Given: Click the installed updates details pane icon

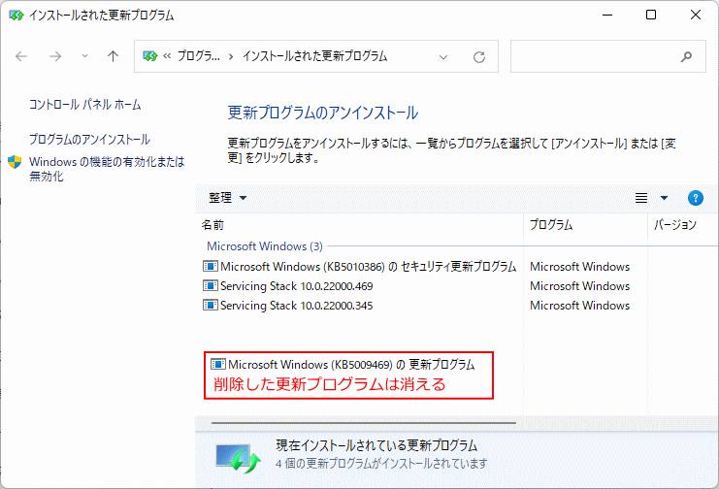Looking at the screenshot, I should [239, 458].
